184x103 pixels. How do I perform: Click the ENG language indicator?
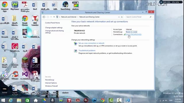171,100
